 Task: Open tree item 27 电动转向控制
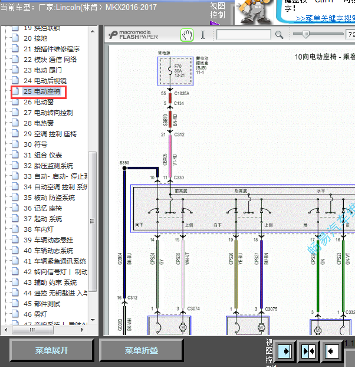(x=48, y=113)
